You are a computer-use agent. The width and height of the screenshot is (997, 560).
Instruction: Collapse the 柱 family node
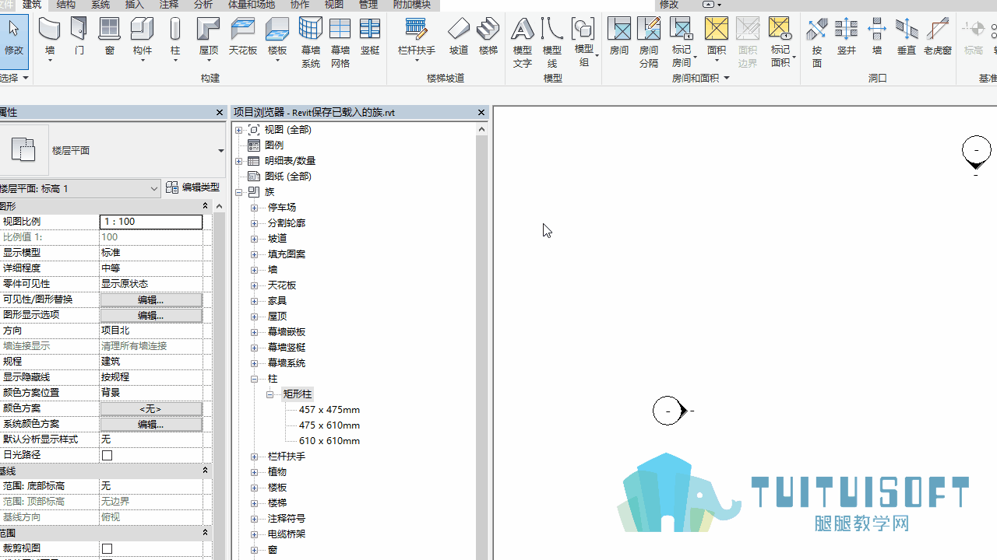tap(254, 379)
